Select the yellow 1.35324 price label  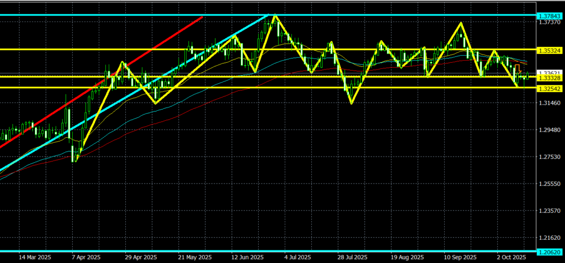(548, 50)
